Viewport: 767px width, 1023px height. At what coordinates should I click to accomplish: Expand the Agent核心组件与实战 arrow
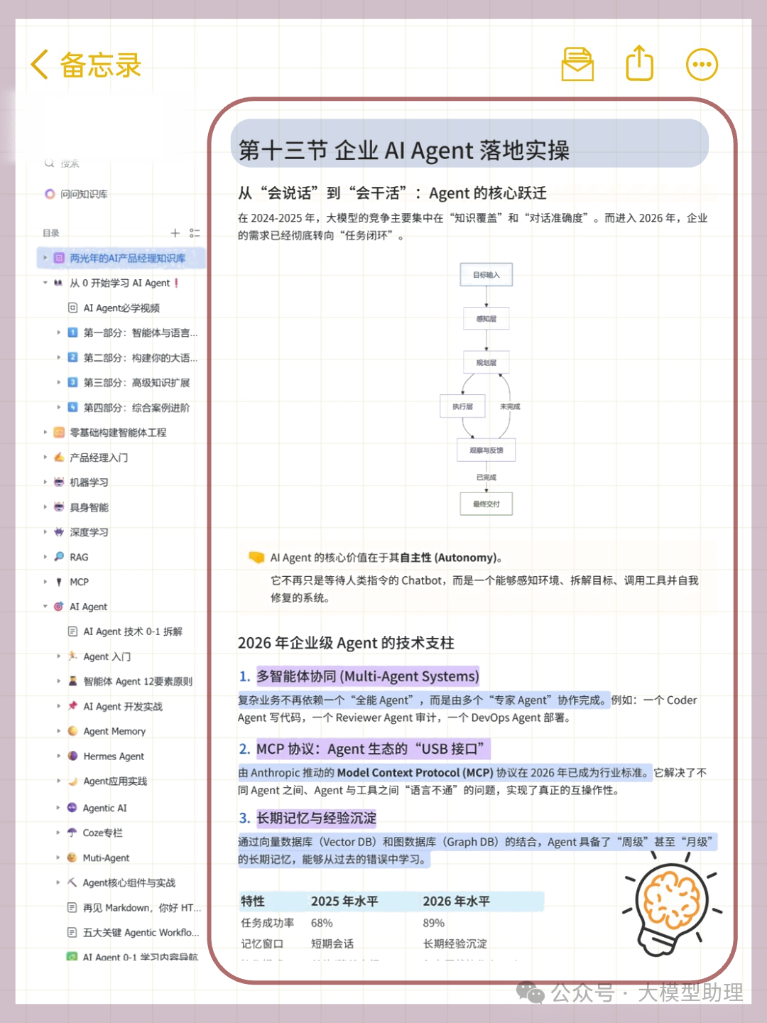[x=59, y=882]
